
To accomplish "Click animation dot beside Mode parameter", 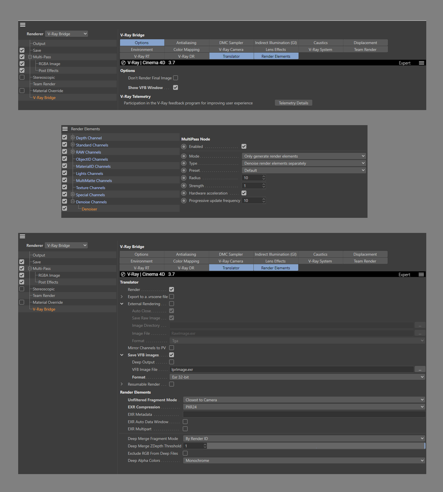I will [184, 156].
